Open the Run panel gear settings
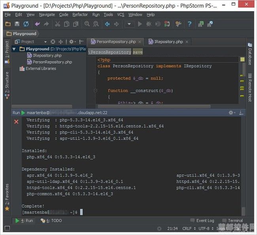The height and width of the screenshot is (235, 257). pos(232,113)
